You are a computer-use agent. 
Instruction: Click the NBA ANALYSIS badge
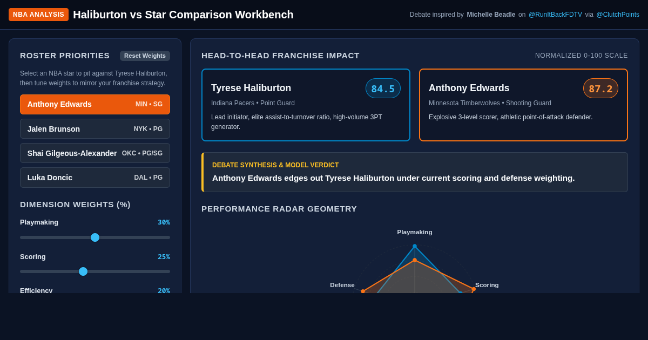click(38, 15)
